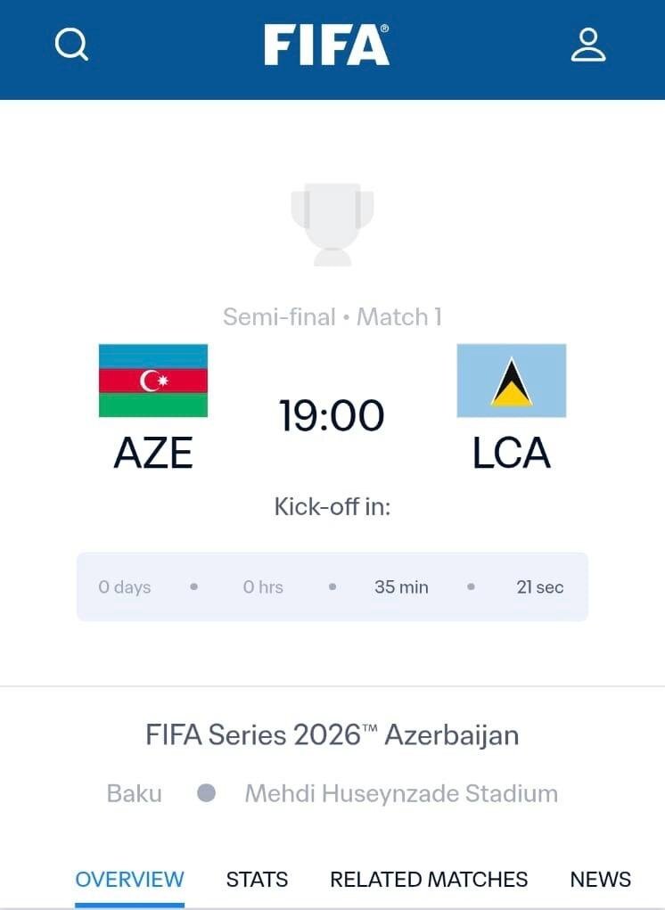The image size is (665, 910).
Task: Click the LCA team code
Action: (x=511, y=454)
